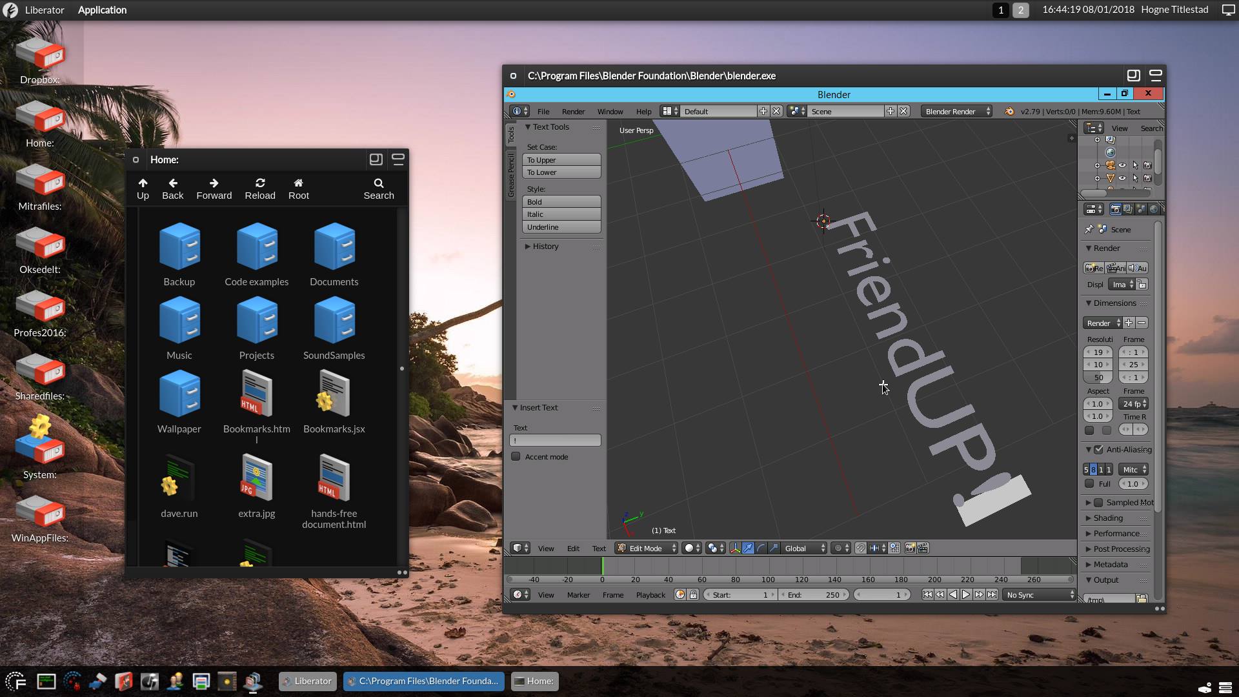This screenshot has width=1239, height=697.
Task: Jump to the timeline's last frame
Action: [992, 594]
